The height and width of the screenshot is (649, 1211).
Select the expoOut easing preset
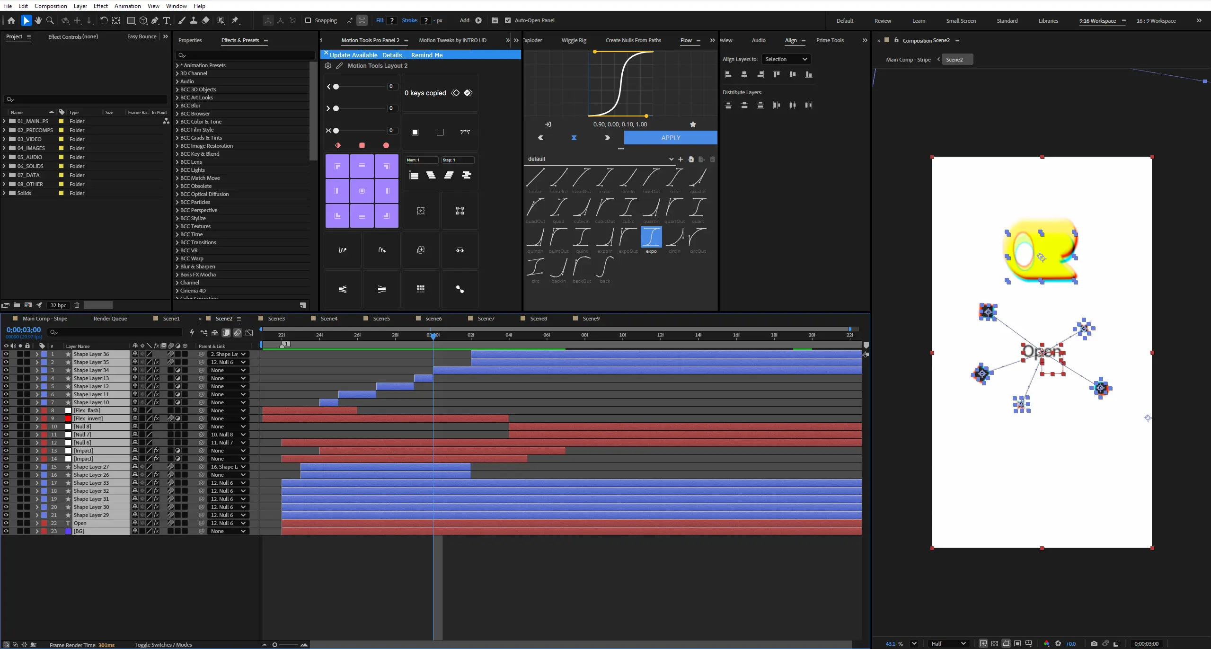tap(628, 240)
